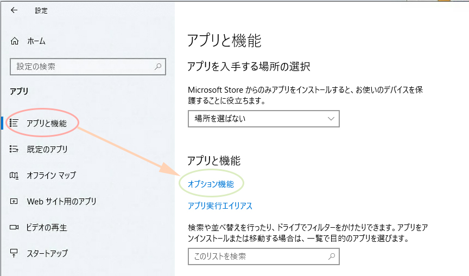This screenshot has width=469, height=276.
Task: Focus the 設定の検索 search field
Action: point(88,67)
